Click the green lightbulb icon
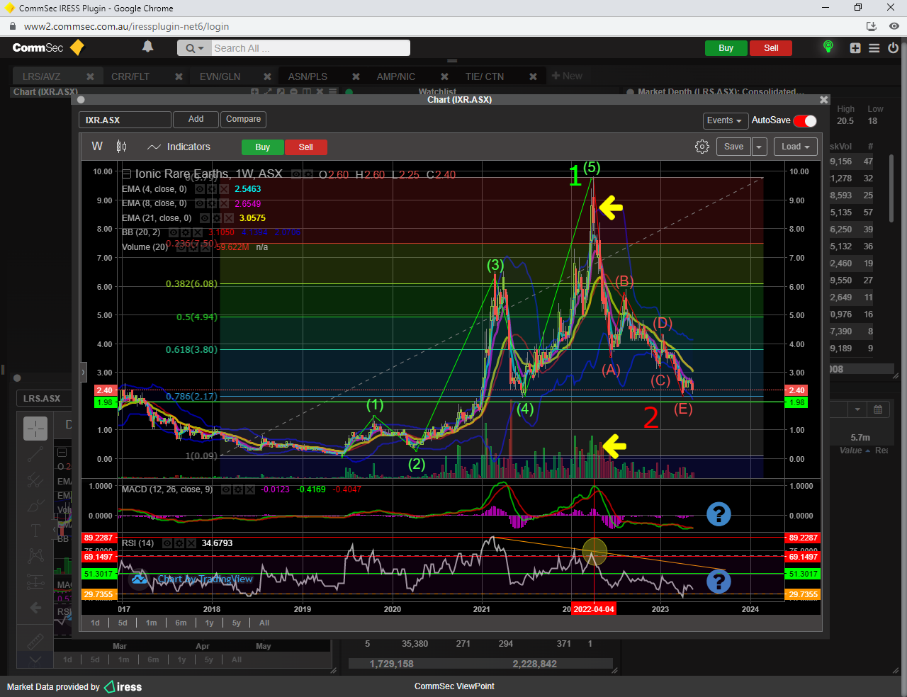The height and width of the screenshot is (697, 907). pyautogui.click(x=828, y=47)
